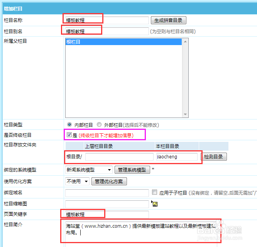Click the 检测目录 button
The width and height of the screenshot is (257, 247).
pyautogui.click(x=214, y=157)
